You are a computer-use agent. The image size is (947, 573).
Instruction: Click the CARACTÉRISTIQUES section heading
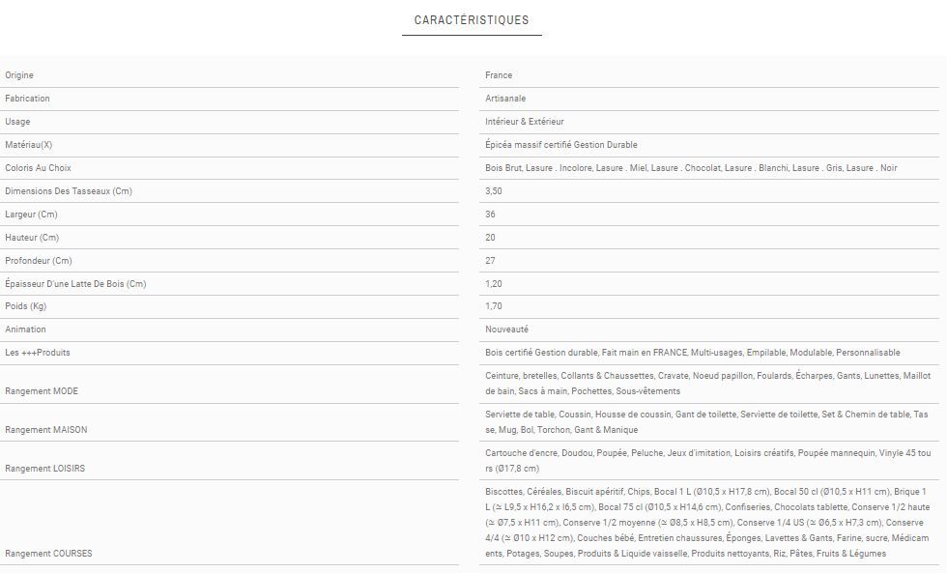coord(472,20)
